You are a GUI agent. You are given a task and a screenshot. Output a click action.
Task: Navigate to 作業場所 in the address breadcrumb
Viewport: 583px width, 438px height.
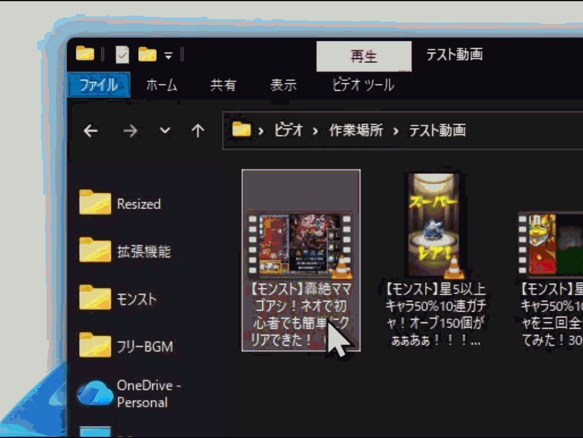click(356, 130)
